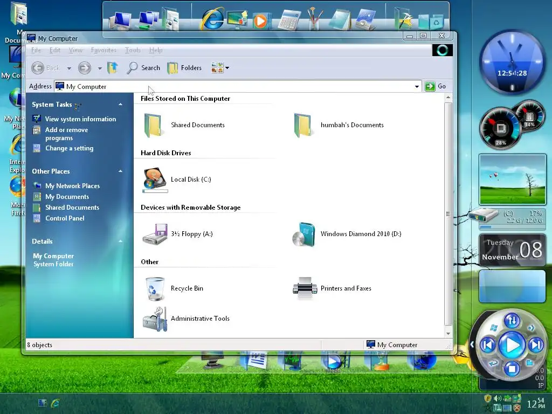
Task: Click the Search toolbar button
Action: pyautogui.click(x=143, y=67)
